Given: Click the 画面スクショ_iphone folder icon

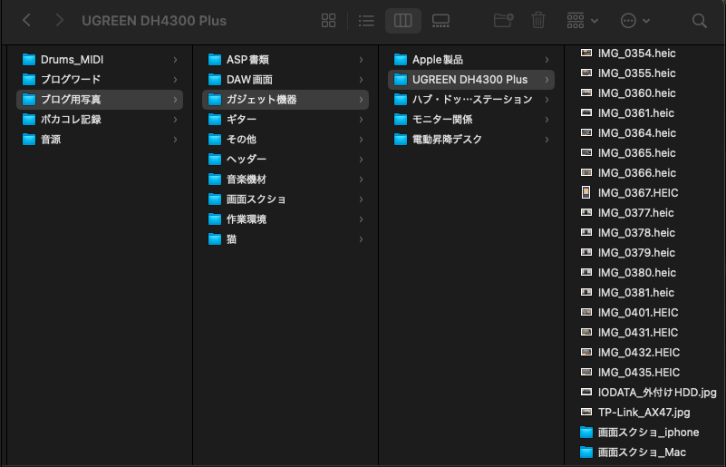Looking at the screenshot, I should pyautogui.click(x=586, y=433).
